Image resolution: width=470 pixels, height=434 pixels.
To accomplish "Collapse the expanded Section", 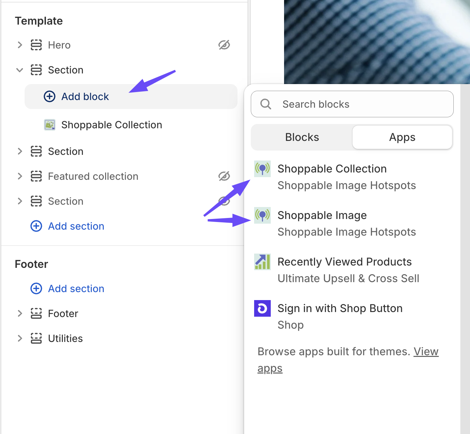I will [x=20, y=70].
